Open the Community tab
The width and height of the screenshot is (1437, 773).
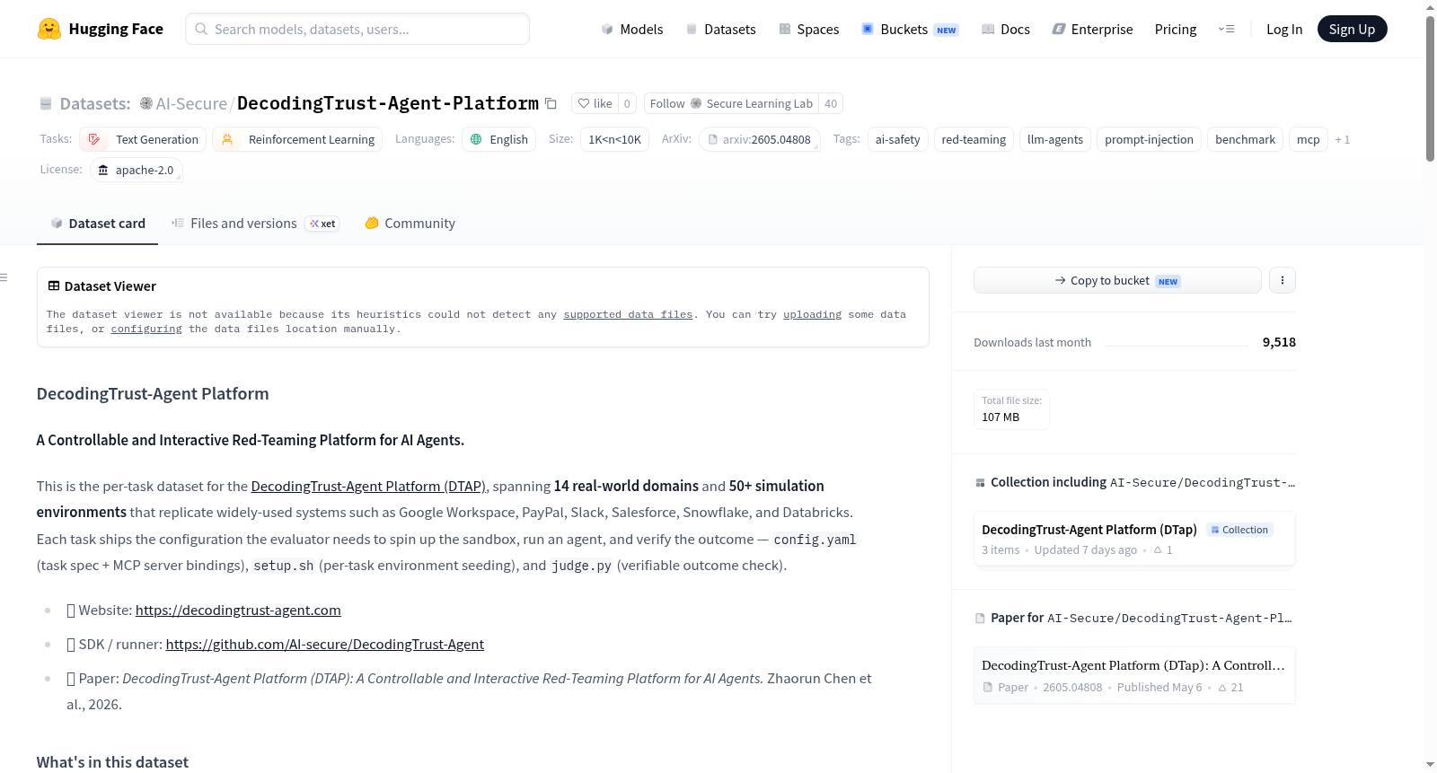410,224
